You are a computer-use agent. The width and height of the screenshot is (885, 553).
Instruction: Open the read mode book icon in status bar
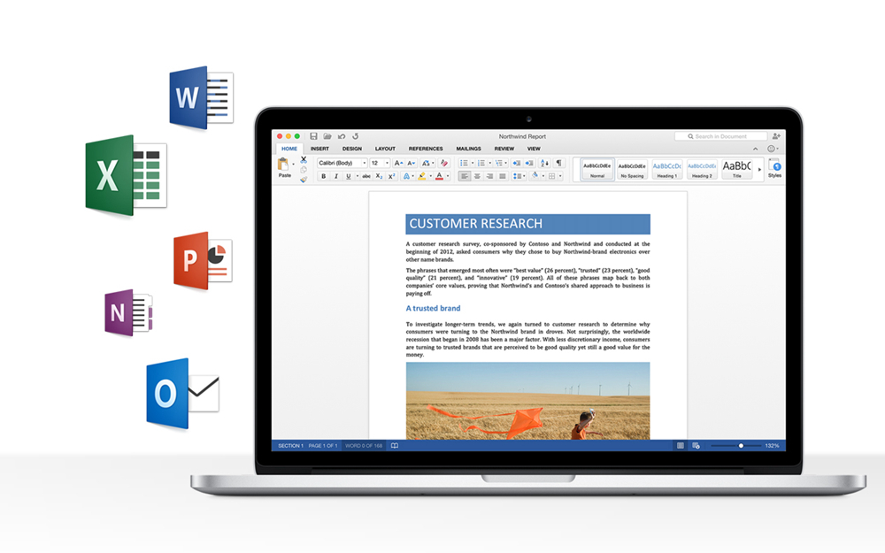pyautogui.click(x=395, y=446)
